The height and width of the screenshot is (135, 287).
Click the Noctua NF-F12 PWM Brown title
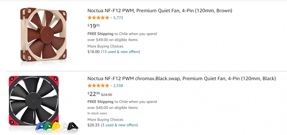[x=160, y=11]
